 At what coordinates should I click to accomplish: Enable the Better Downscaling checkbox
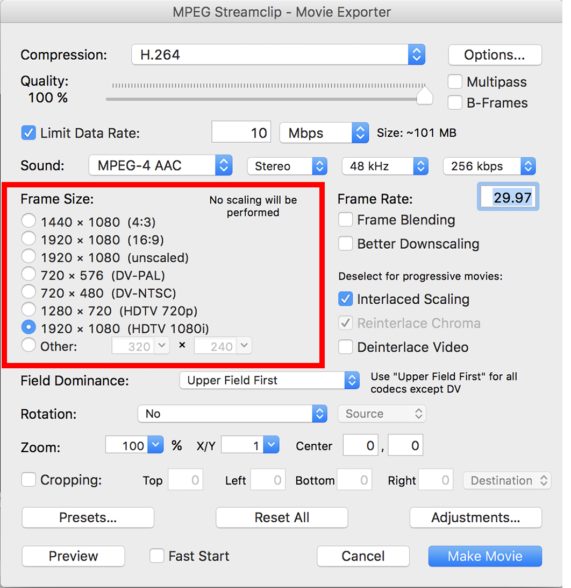(345, 243)
